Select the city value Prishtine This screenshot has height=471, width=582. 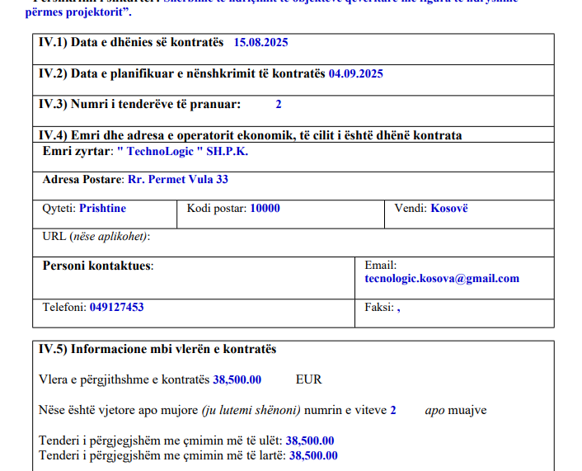pyautogui.click(x=102, y=209)
